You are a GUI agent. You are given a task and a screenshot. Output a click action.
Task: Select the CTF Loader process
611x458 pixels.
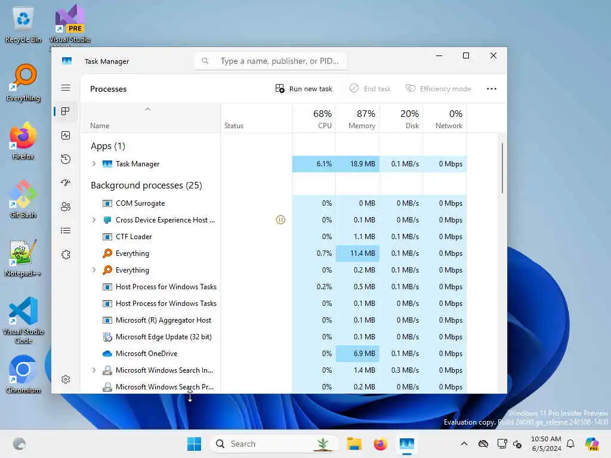click(x=273, y=237)
